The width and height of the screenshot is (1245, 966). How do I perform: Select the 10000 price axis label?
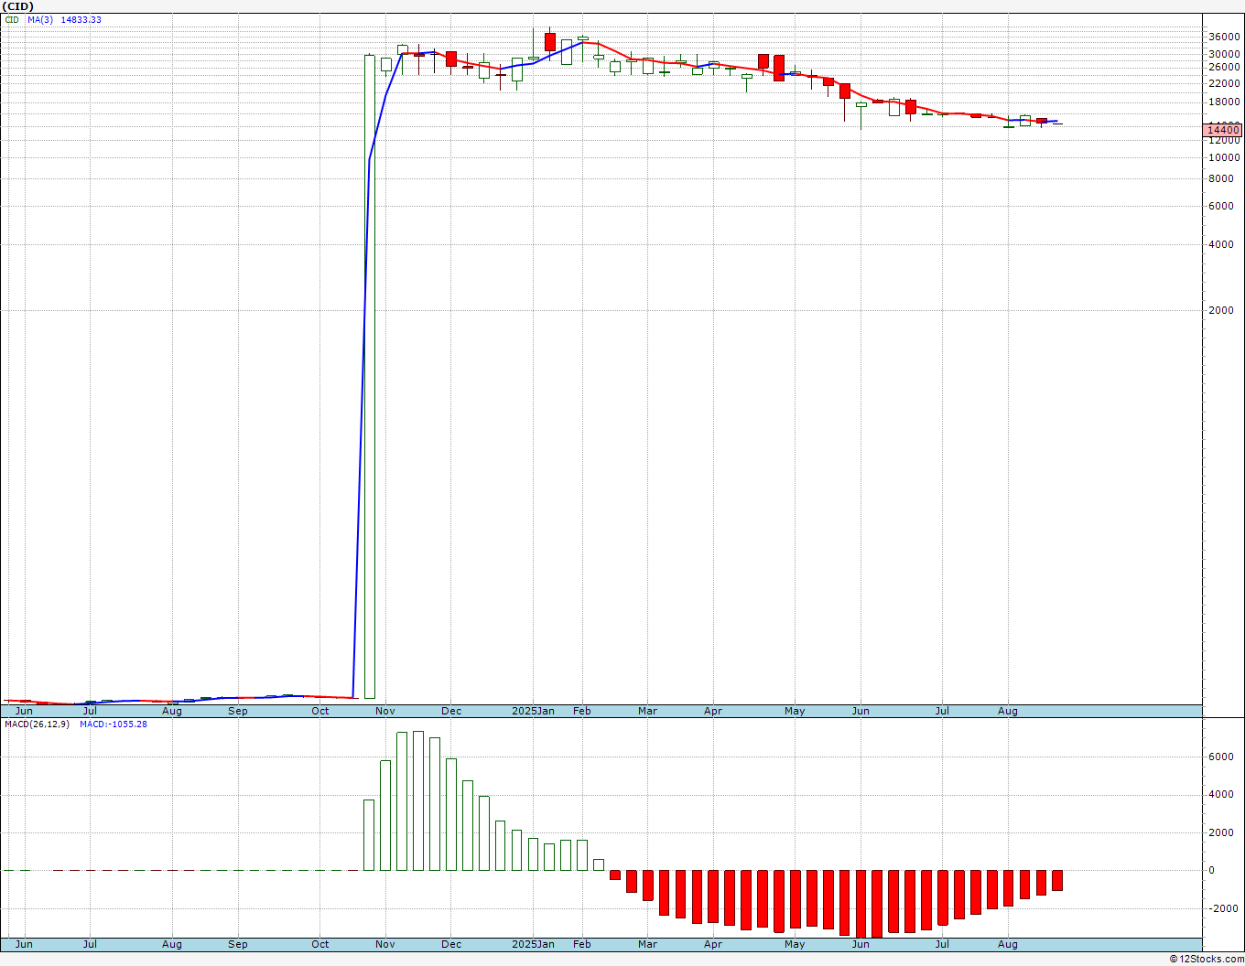1224,157
